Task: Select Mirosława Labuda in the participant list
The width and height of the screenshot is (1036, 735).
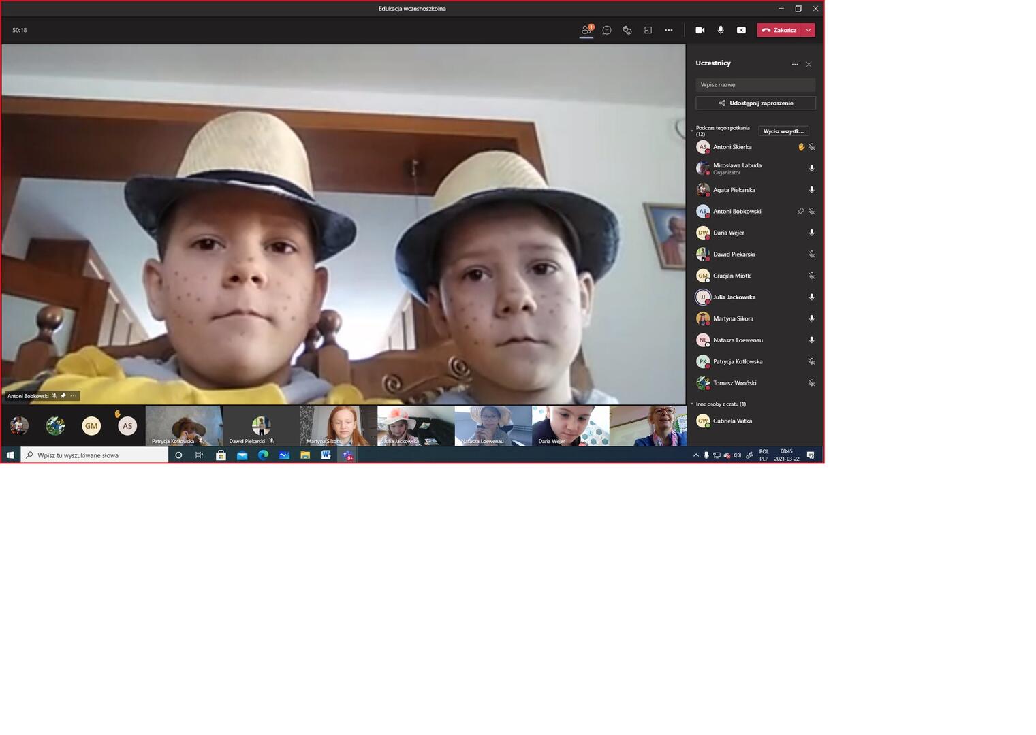Action: (737, 168)
